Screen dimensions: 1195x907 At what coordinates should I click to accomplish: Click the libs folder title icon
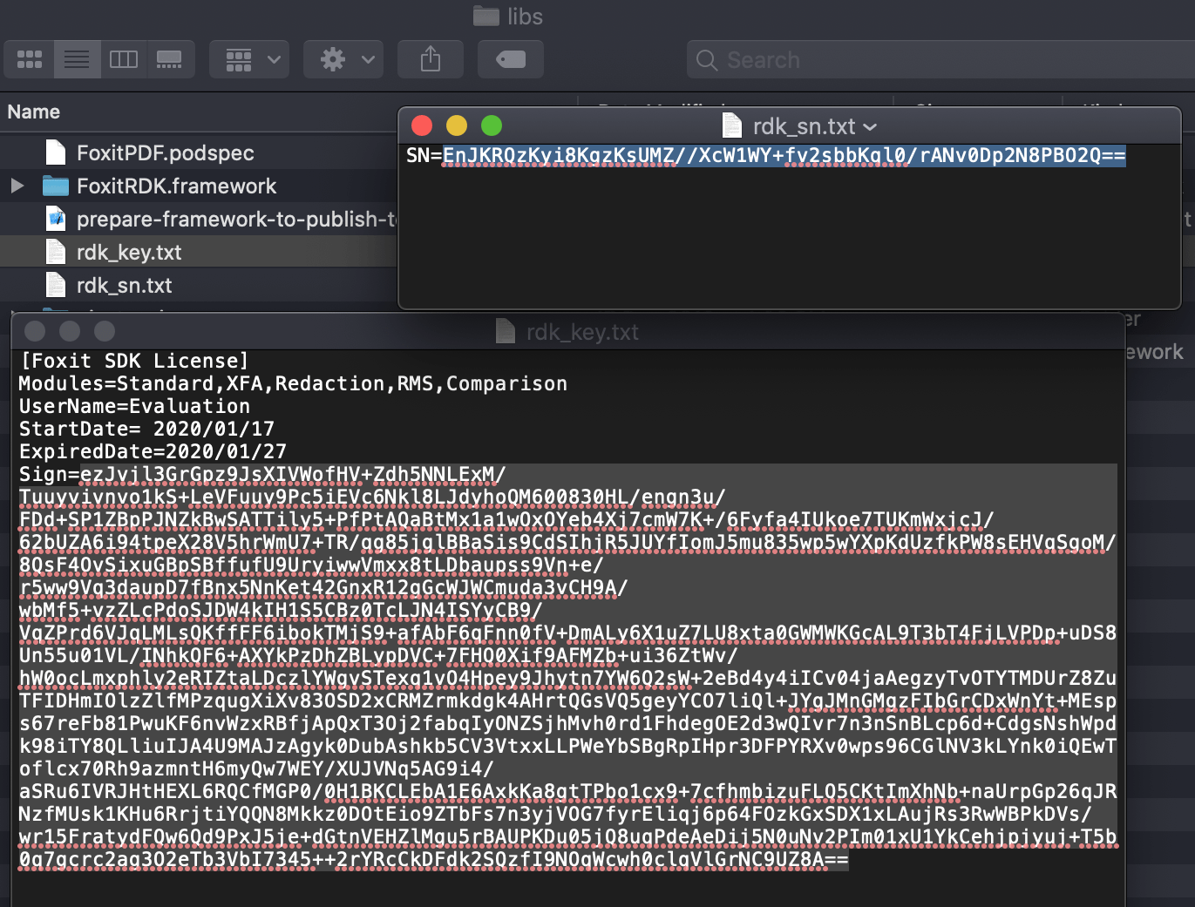pyautogui.click(x=485, y=16)
